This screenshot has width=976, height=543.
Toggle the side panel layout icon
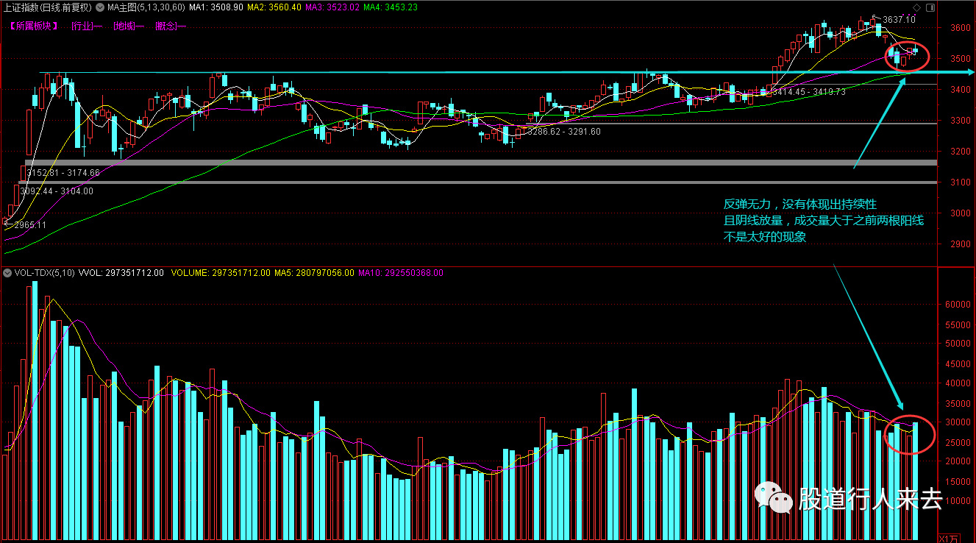pyautogui.click(x=930, y=7)
